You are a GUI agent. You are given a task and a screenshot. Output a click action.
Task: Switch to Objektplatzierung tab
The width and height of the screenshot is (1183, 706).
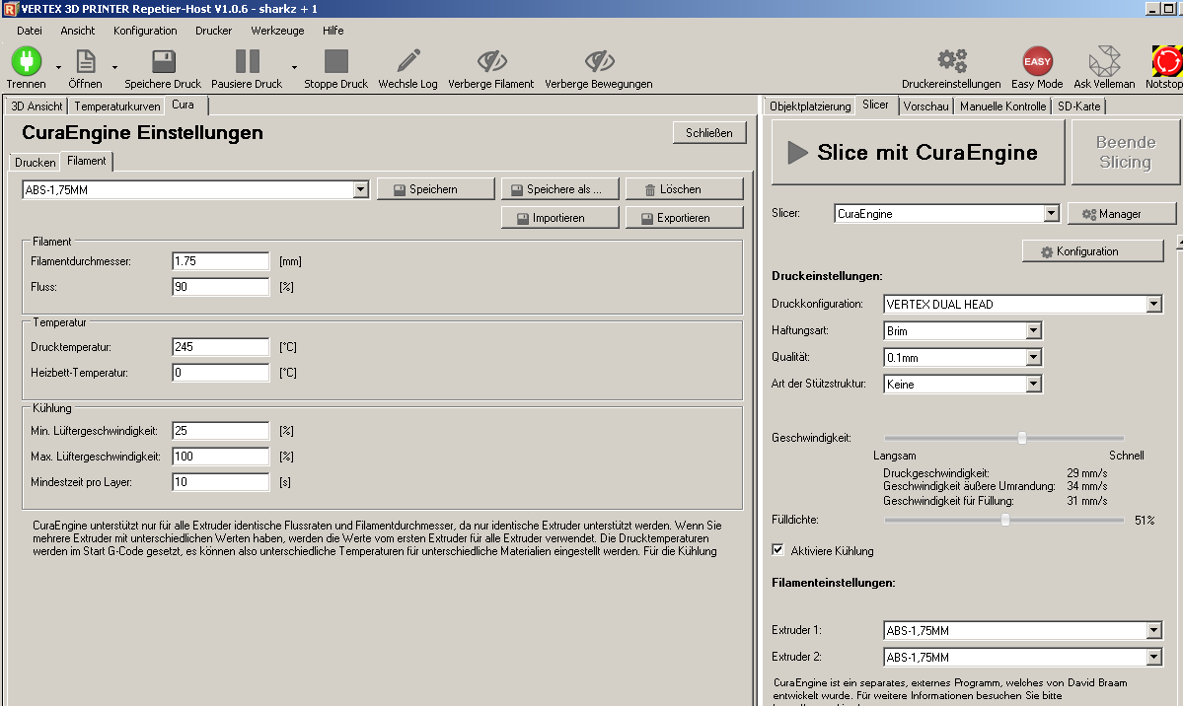point(810,106)
